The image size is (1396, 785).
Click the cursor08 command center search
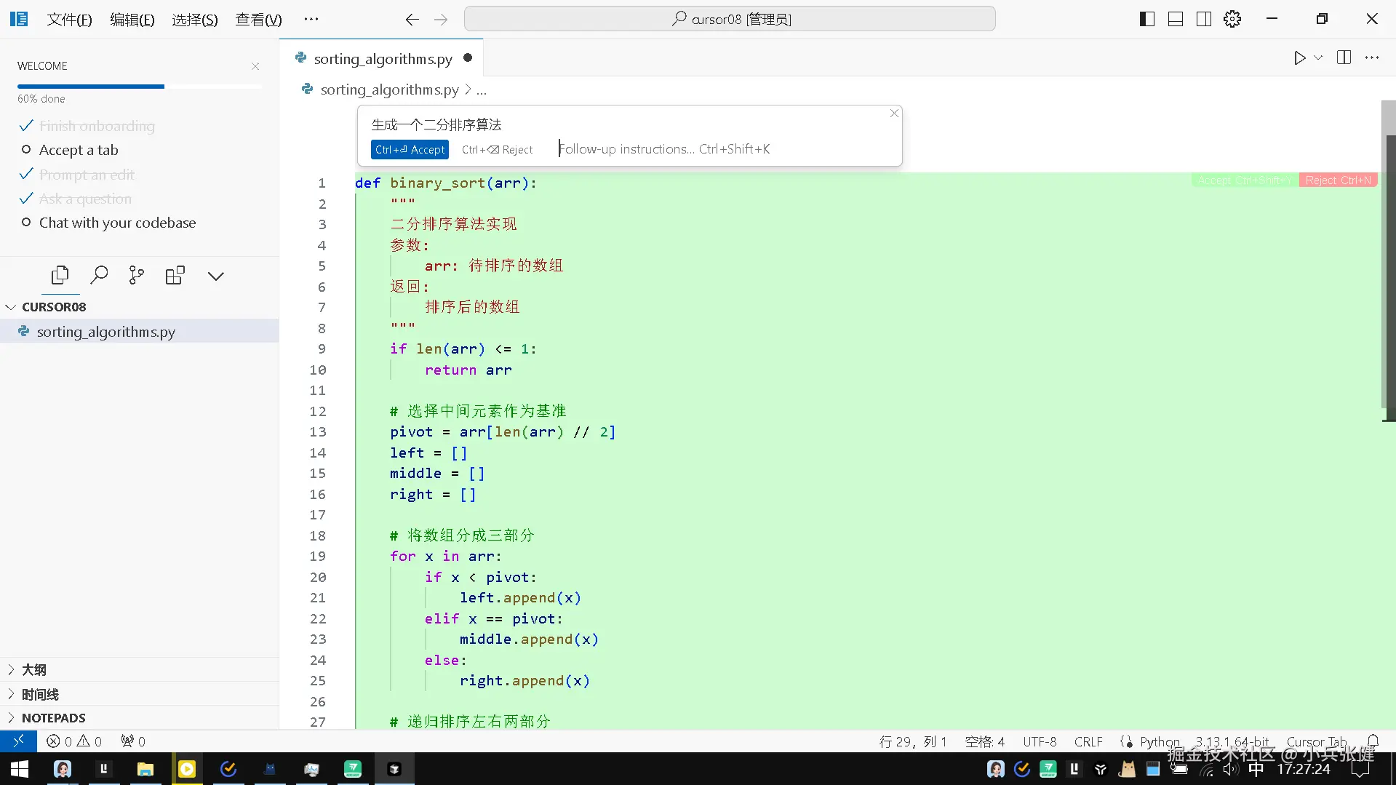click(x=730, y=19)
